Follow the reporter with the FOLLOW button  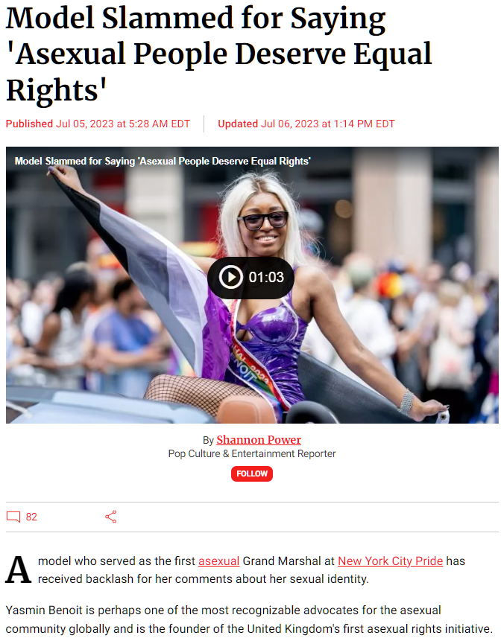tap(252, 473)
